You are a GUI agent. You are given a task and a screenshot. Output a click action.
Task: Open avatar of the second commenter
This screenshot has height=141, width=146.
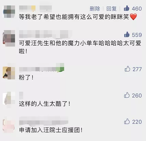pos(9,38)
